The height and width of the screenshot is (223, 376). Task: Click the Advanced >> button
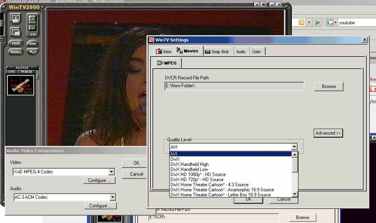point(328,133)
